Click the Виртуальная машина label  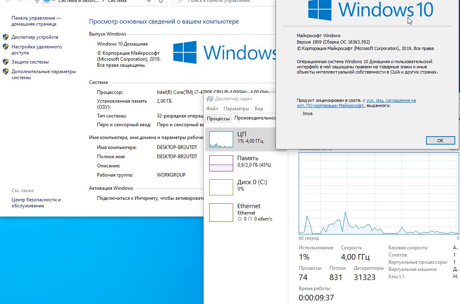point(413,269)
